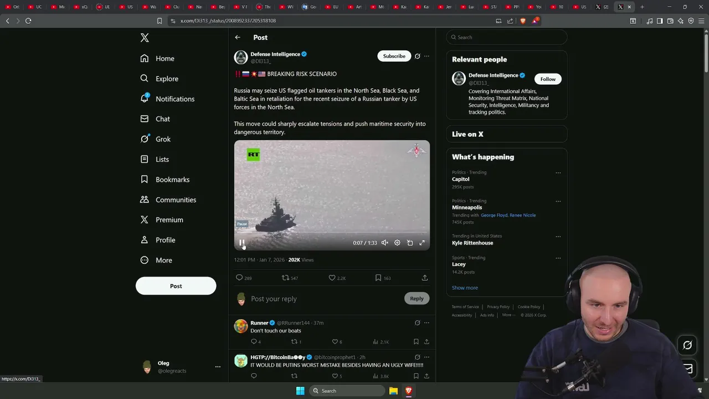Viewport: 709px width, 399px height.
Task: Mute or unmute the video
Action: click(385, 243)
